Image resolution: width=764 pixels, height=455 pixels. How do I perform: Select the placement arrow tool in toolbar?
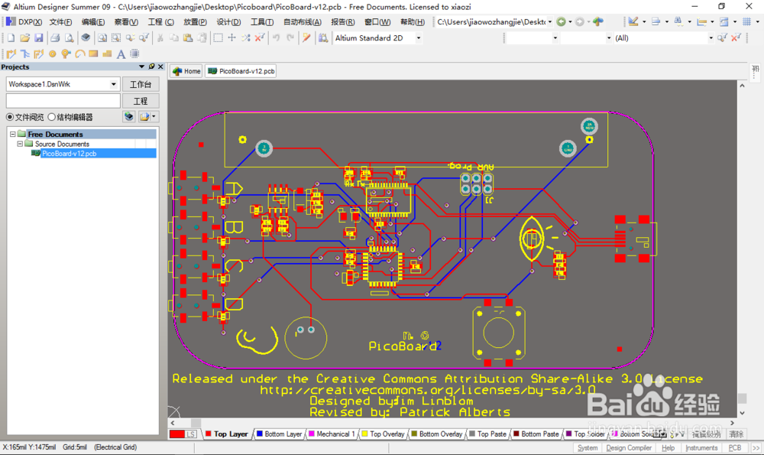pos(11,54)
